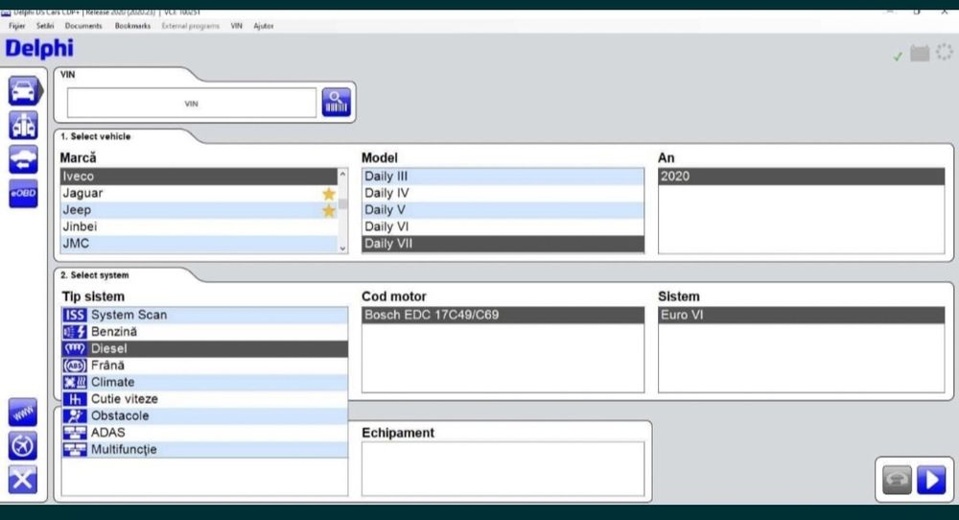
Task: Click the VIN input field
Action: [192, 103]
